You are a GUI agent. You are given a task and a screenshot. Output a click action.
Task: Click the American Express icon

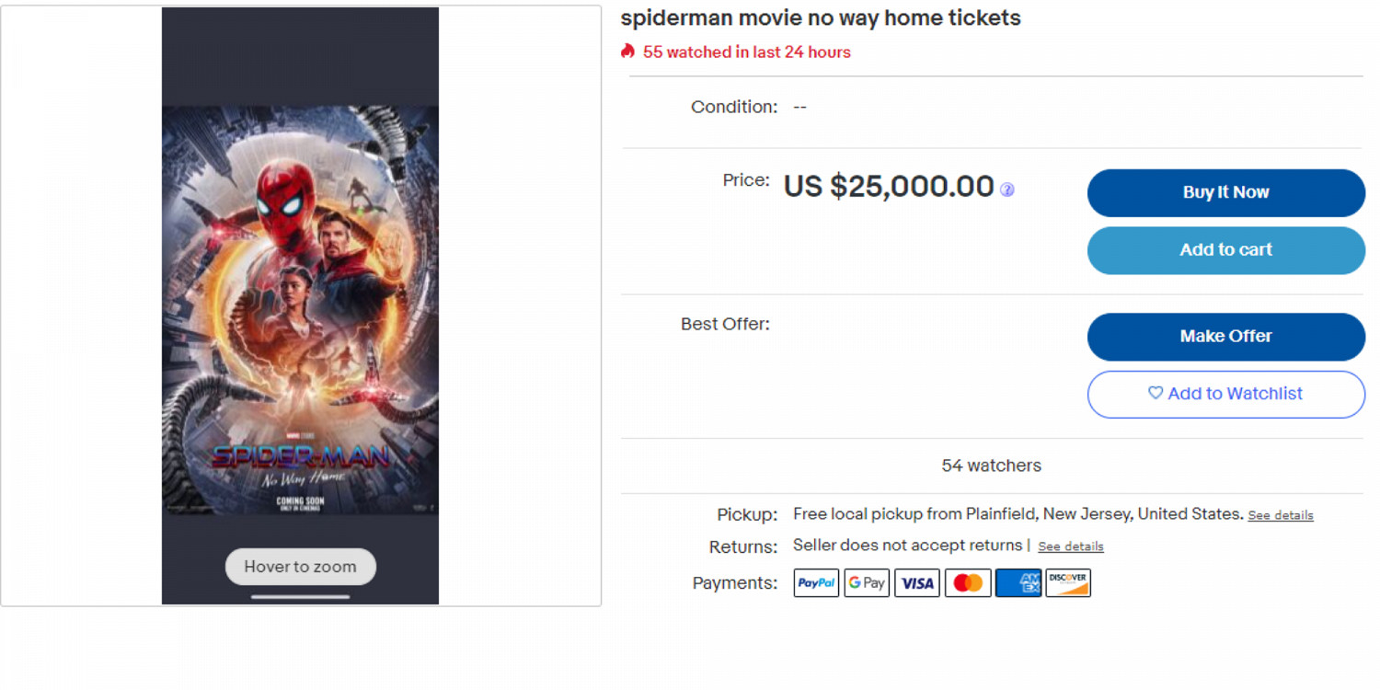(1018, 583)
